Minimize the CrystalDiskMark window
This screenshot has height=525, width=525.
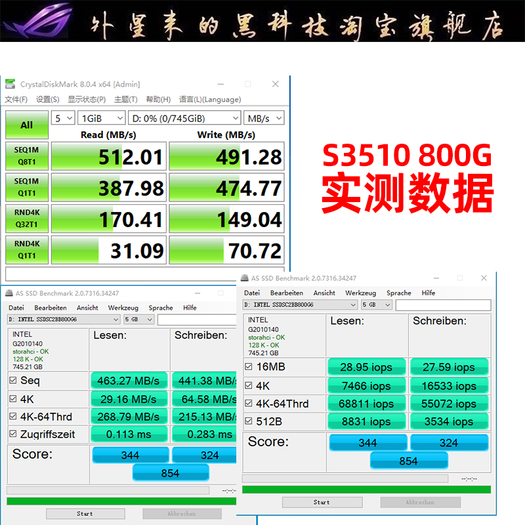tap(220, 84)
